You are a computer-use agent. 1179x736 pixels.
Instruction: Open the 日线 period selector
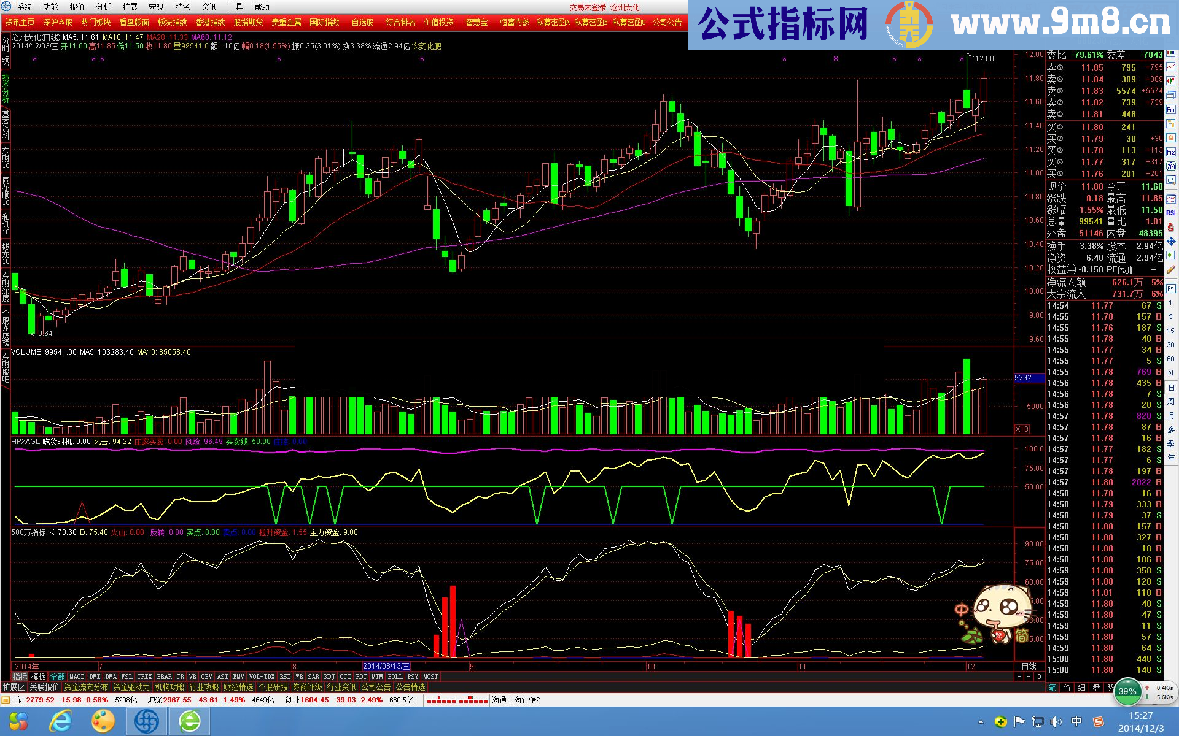[x=1029, y=666]
